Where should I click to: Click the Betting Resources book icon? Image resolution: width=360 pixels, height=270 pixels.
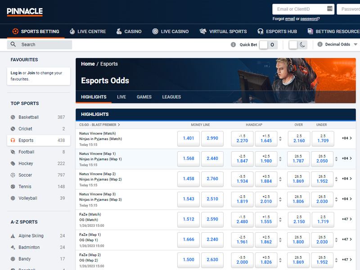tap(310, 31)
